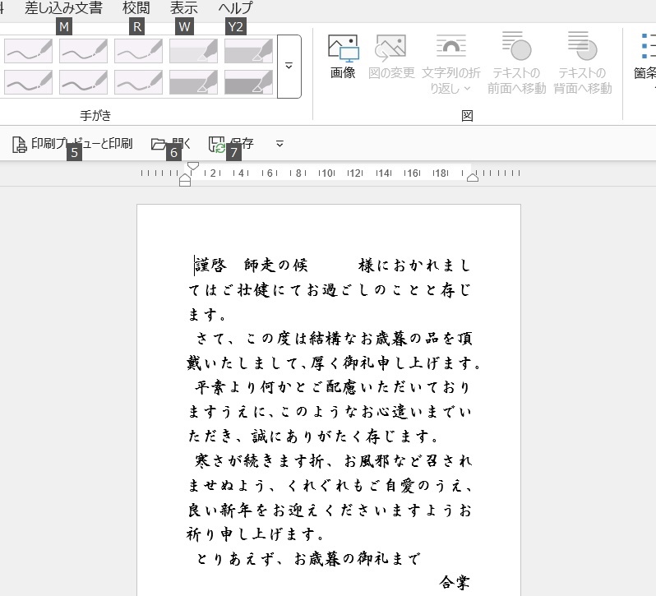The width and height of the screenshot is (656, 596).
Task: Click the line 祈り申し上げます。
Action: 256,534
